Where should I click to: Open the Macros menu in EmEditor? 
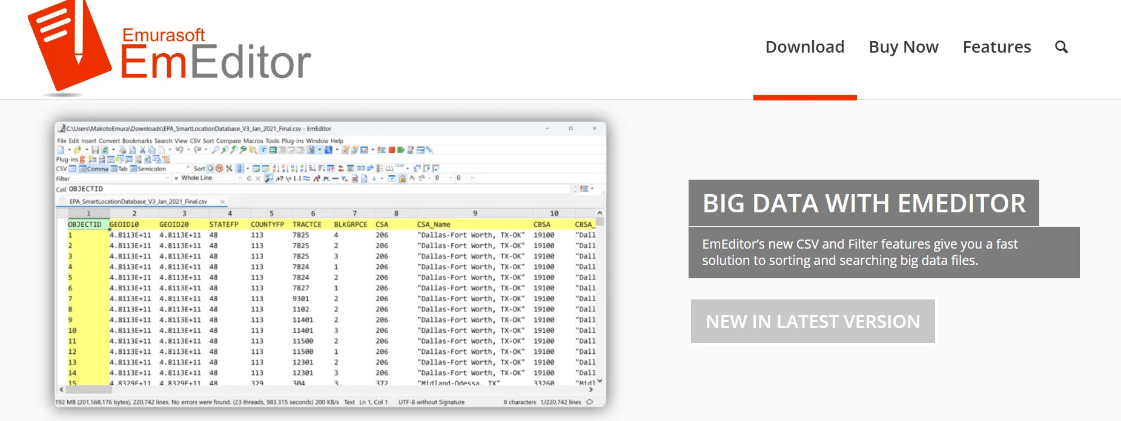tap(253, 140)
